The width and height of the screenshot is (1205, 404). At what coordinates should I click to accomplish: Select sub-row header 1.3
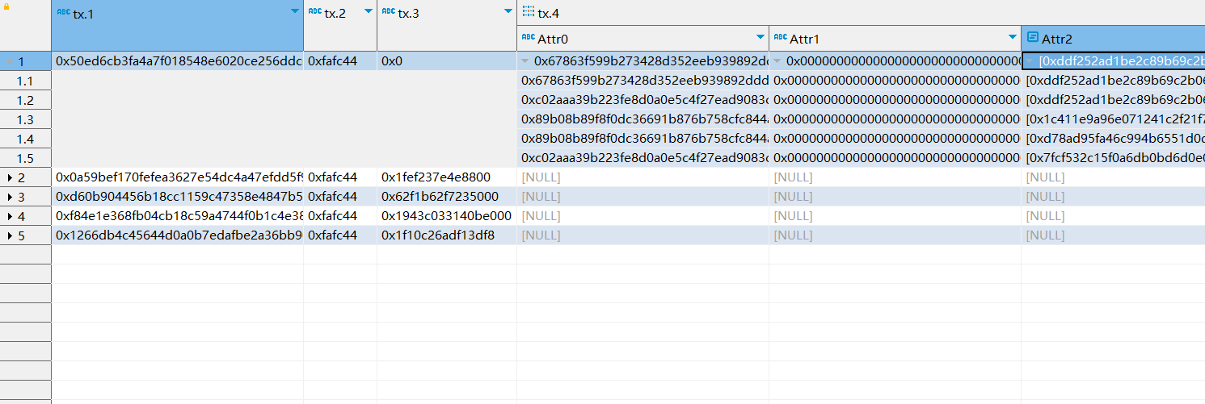click(25, 119)
